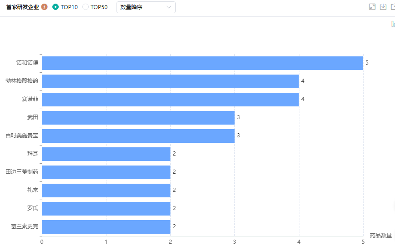395x246 pixels.
Task: Select the TOP50 radio button
Action: coord(86,7)
